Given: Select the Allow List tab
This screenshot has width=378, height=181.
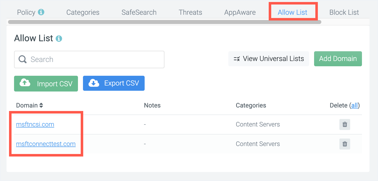Looking at the screenshot, I should tap(293, 12).
